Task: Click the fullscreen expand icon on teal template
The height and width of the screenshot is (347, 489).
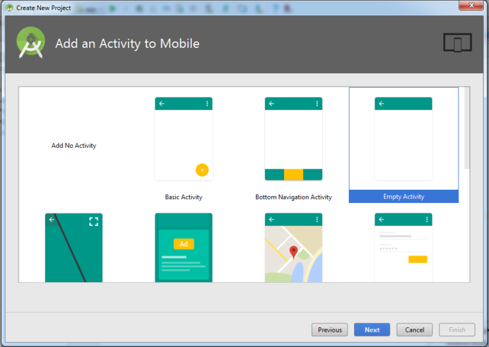Action: coord(94,221)
